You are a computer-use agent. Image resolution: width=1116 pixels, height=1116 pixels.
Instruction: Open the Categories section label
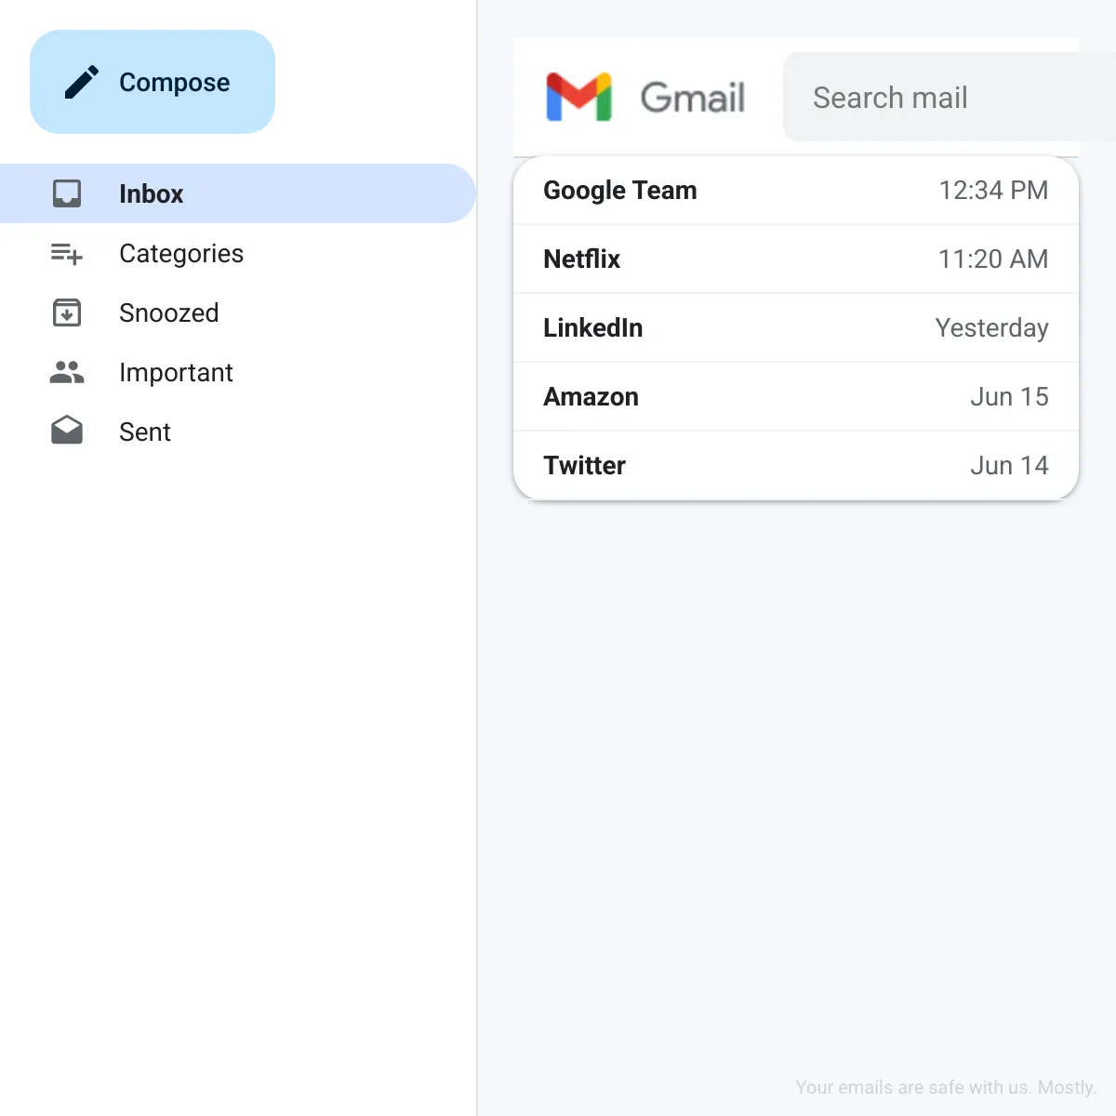(x=181, y=253)
